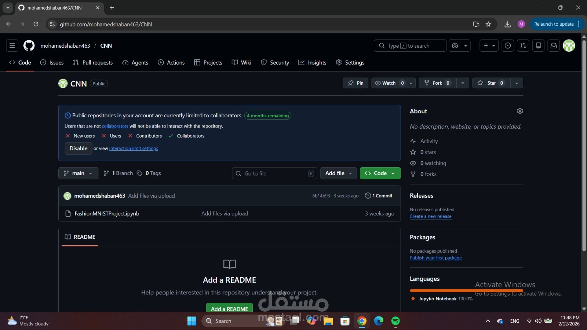Click the bookmark star in address bar
587x330 pixels.
point(488,24)
